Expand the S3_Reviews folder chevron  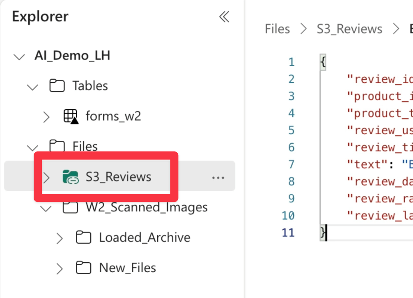[x=46, y=177]
